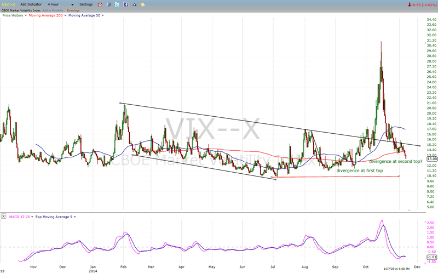Click the Aug label on time axis
The image size is (438, 273).
click(x=305, y=267)
